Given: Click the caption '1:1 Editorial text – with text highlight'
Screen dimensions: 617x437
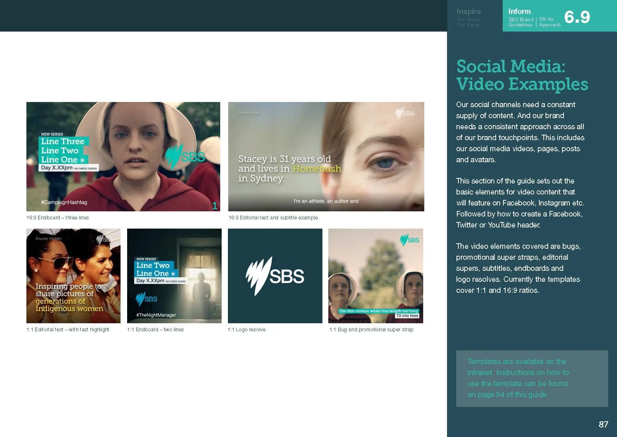Looking at the screenshot, I should tap(68, 329).
